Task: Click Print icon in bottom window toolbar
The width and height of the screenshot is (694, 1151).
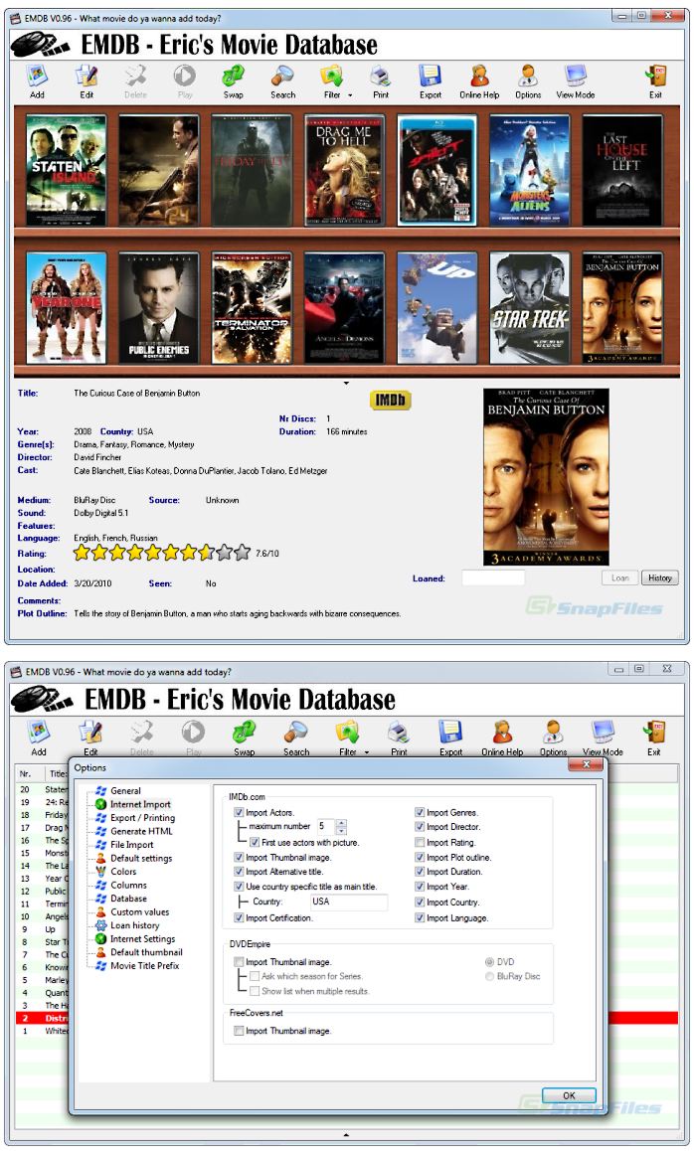Action: click(399, 738)
